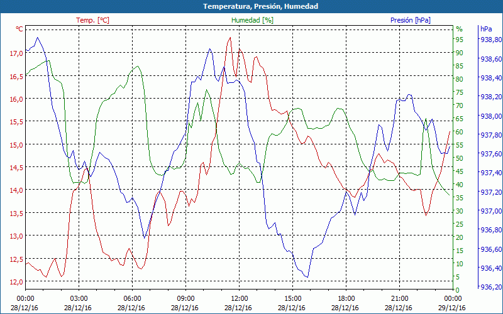Click the 12:00 time axis label

239,298
